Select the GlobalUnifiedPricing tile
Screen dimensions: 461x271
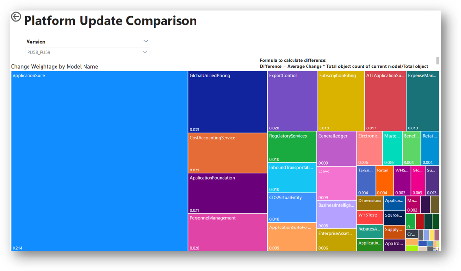click(x=227, y=101)
